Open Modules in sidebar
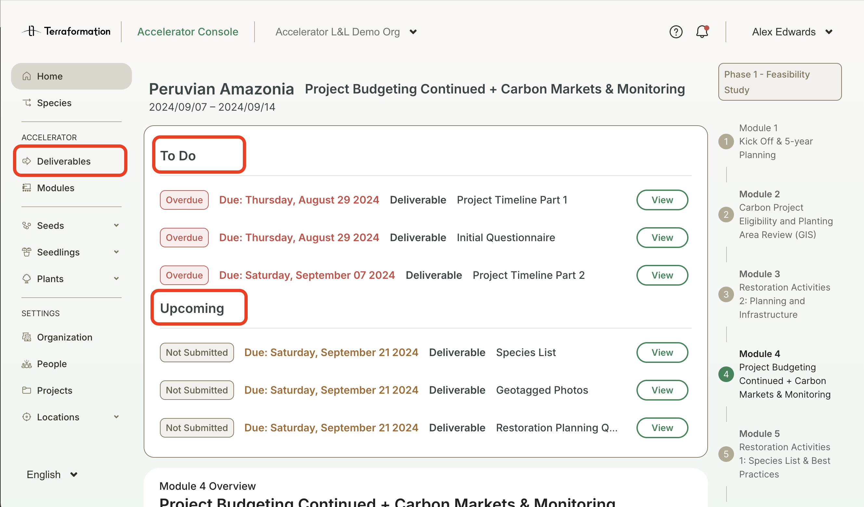This screenshot has width=864, height=507. click(x=71, y=188)
